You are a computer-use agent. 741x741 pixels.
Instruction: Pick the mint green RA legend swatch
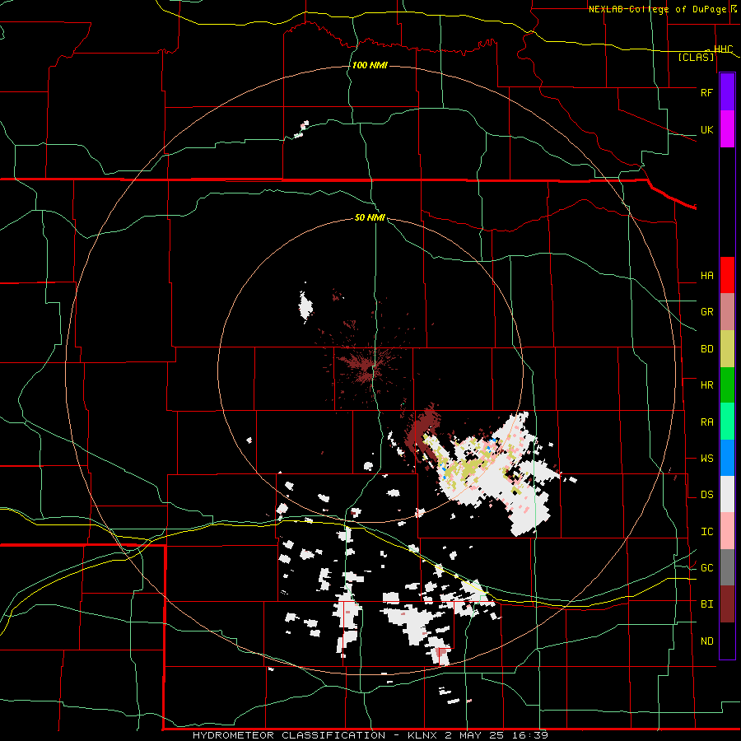pyautogui.click(x=727, y=422)
